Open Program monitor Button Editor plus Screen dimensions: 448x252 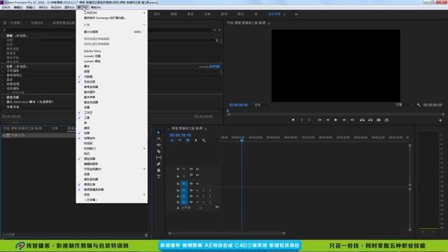click(x=440, y=120)
